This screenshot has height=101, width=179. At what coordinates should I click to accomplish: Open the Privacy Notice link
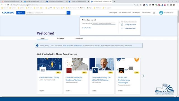(x=78, y=45)
